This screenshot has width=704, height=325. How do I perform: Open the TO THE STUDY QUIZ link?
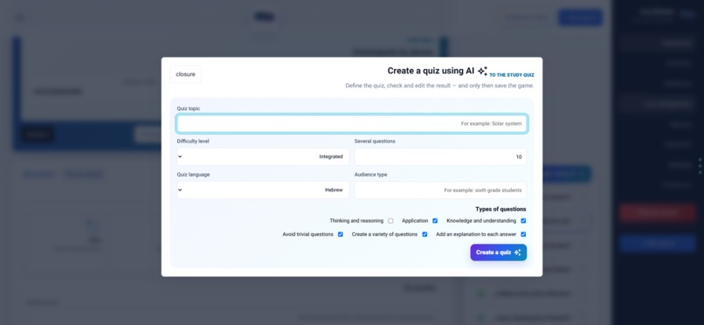[512, 75]
